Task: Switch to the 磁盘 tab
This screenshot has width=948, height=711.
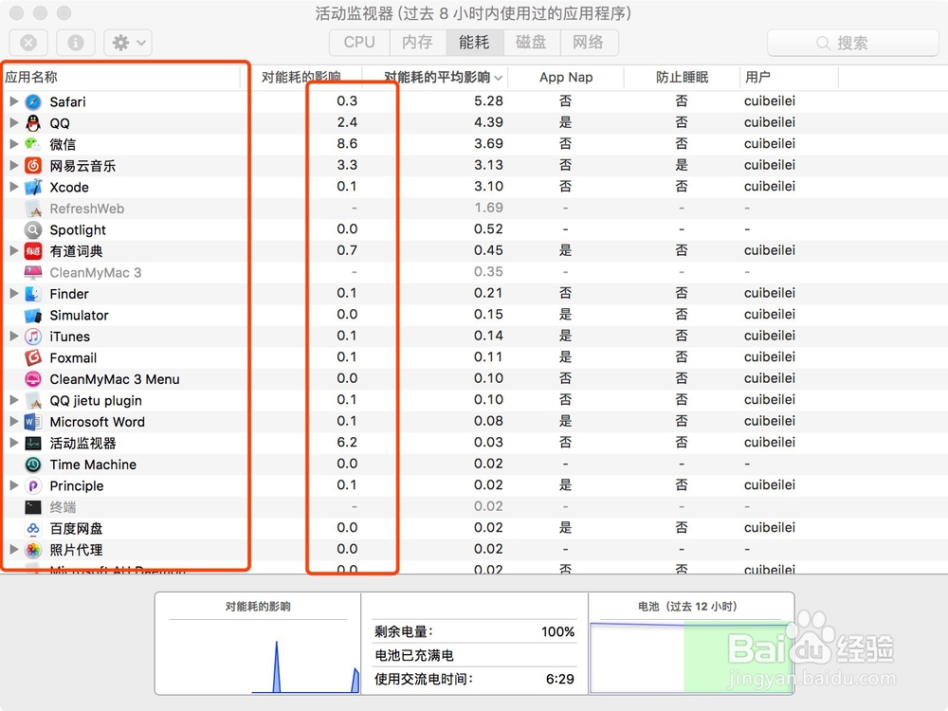Action: [x=531, y=43]
